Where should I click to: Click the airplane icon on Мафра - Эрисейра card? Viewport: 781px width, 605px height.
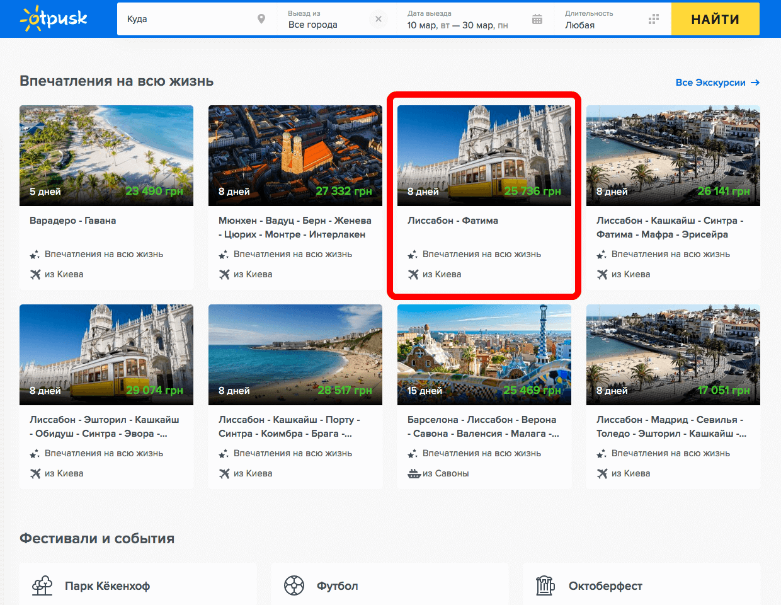pos(602,274)
